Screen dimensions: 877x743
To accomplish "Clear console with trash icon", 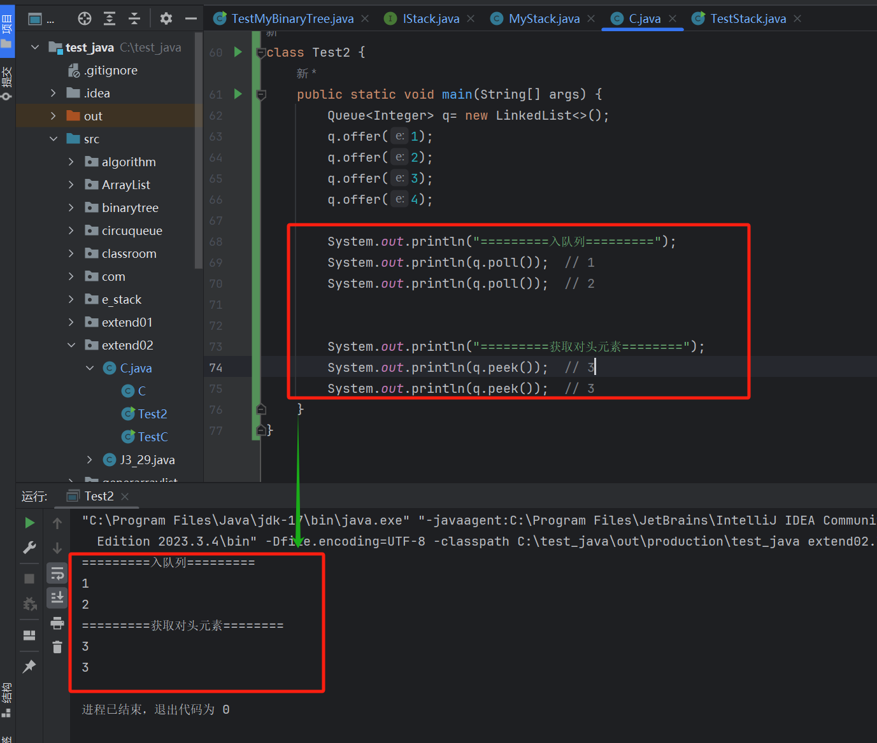I will click(x=57, y=647).
